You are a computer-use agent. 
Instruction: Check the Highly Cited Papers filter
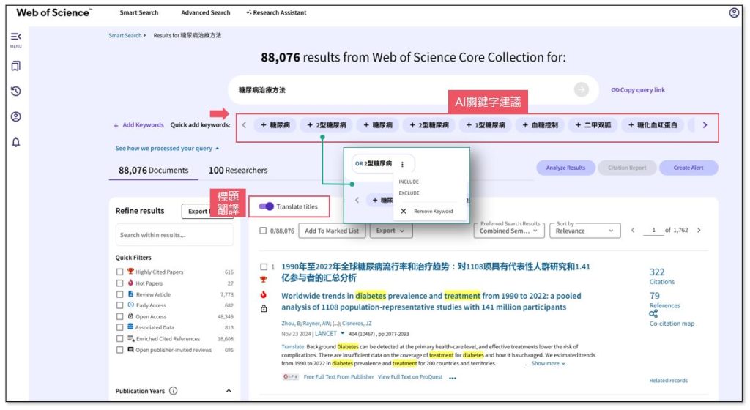119,272
